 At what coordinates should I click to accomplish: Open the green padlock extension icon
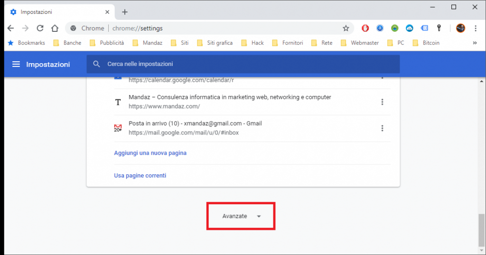click(x=394, y=28)
